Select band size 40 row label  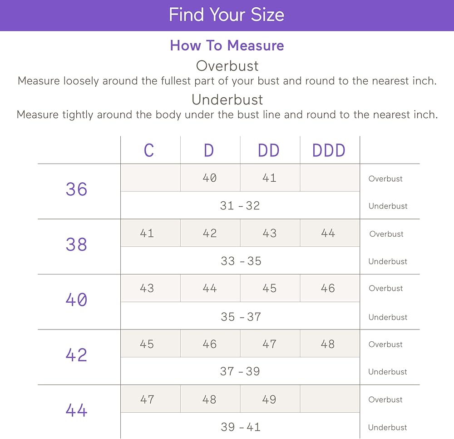[x=76, y=299]
